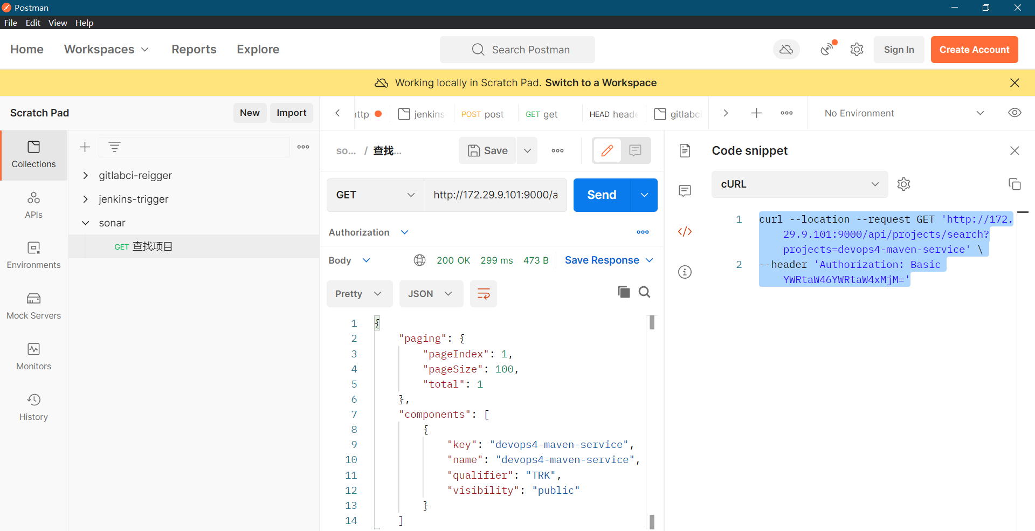The image size is (1035, 531).
Task: Open code snippet settings gear
Action: tap(903, 184)
